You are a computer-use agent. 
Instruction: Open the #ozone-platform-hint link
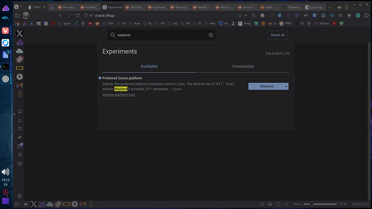(x=119, y=95)
